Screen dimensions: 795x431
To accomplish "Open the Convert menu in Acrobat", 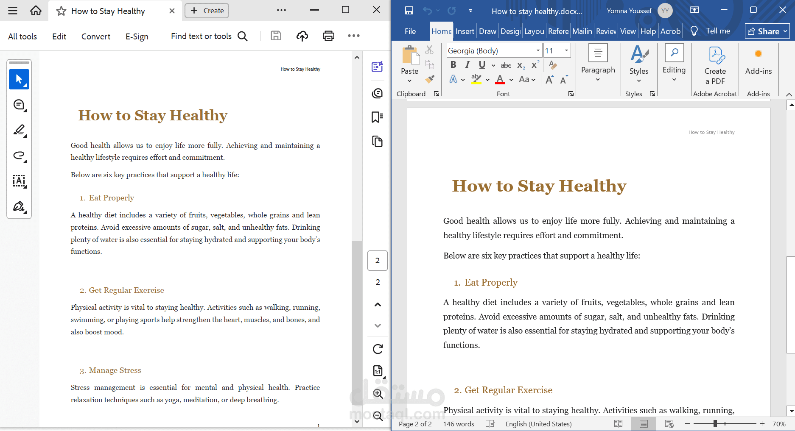I will pyautogui.click(x=96, y=36).
